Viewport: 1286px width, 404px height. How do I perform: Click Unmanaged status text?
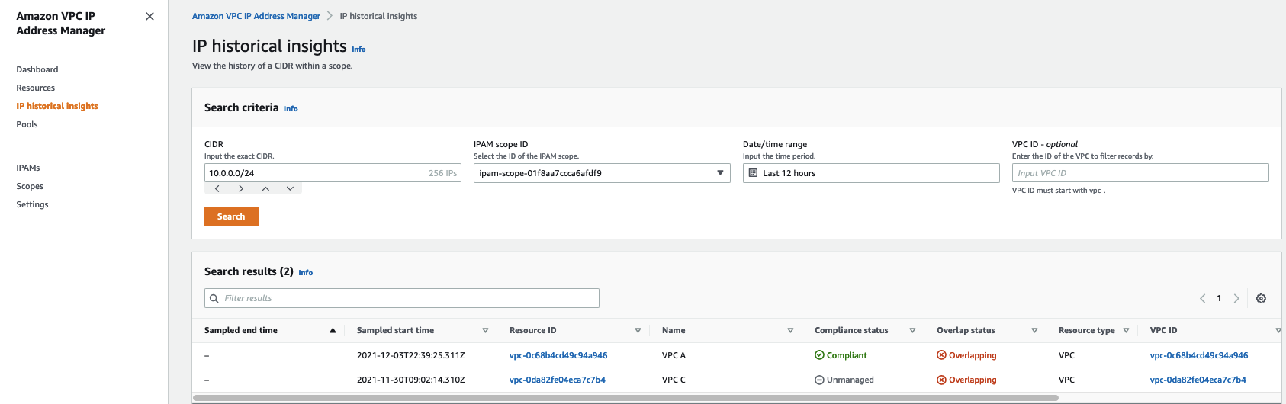(850, 380)
